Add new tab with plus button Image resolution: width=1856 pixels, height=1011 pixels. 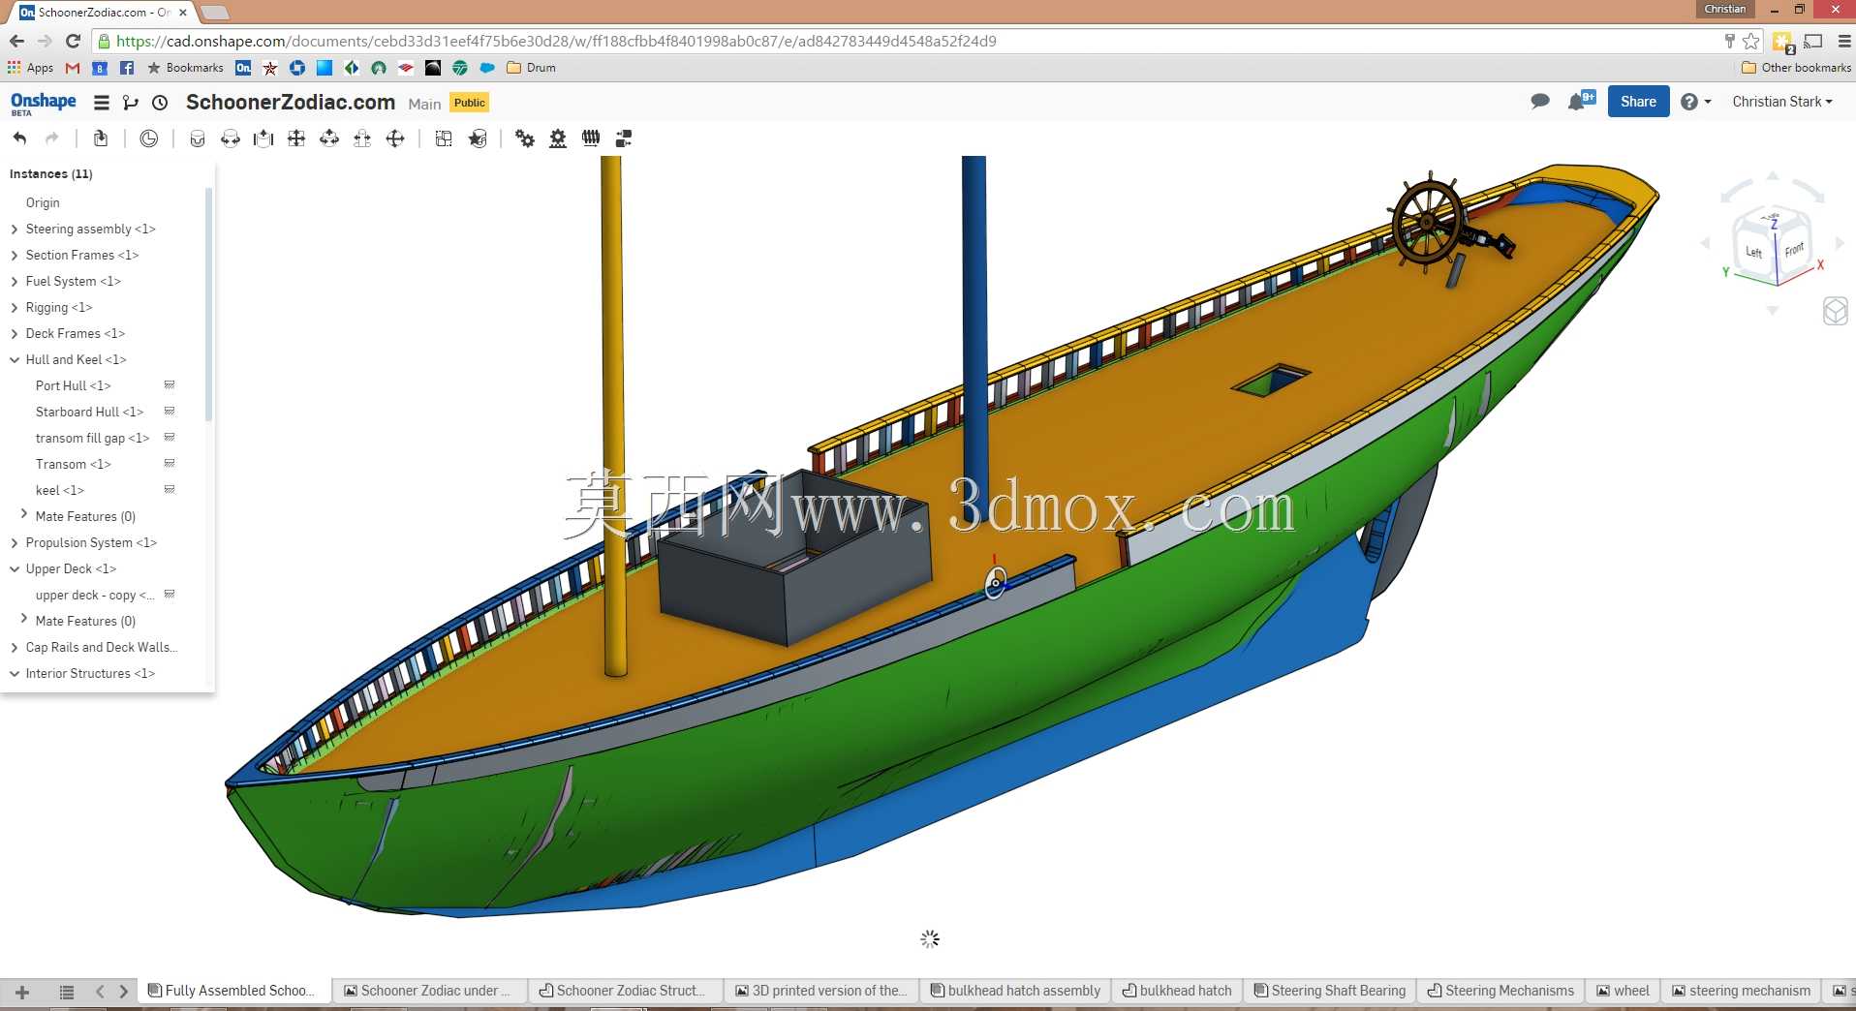tap(22, 992)
